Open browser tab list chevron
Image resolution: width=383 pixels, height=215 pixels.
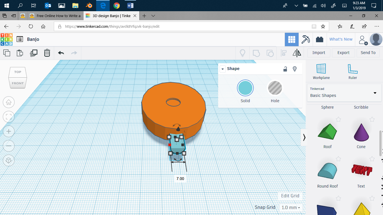pos(153,16)
